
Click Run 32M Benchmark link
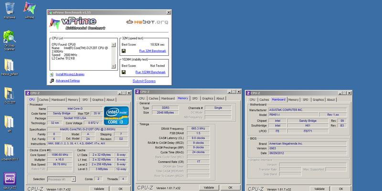(152, 51)
